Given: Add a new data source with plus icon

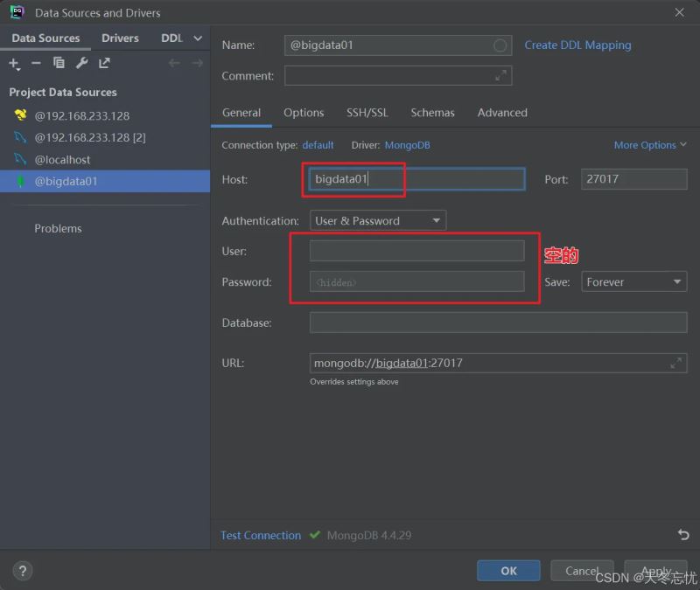Looking at the screenshot, I should click(x=14, y=64).
